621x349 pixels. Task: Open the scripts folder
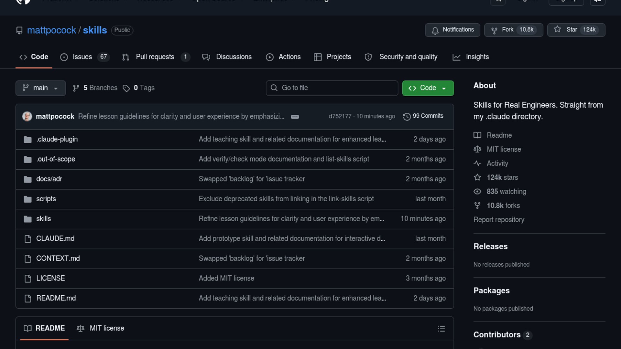coord(46,199)
